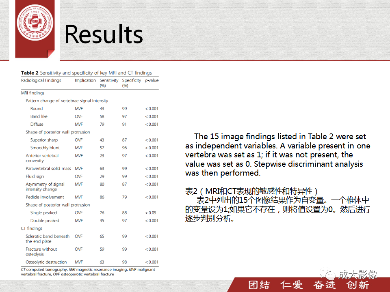
Task: Click sensitivity value 29 in Fluid sign row
Action: pos(102,176)
